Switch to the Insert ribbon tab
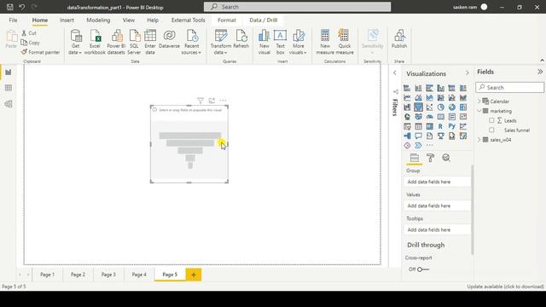The image size is (546, 307). pyautogui.click(x=67, y=20)
